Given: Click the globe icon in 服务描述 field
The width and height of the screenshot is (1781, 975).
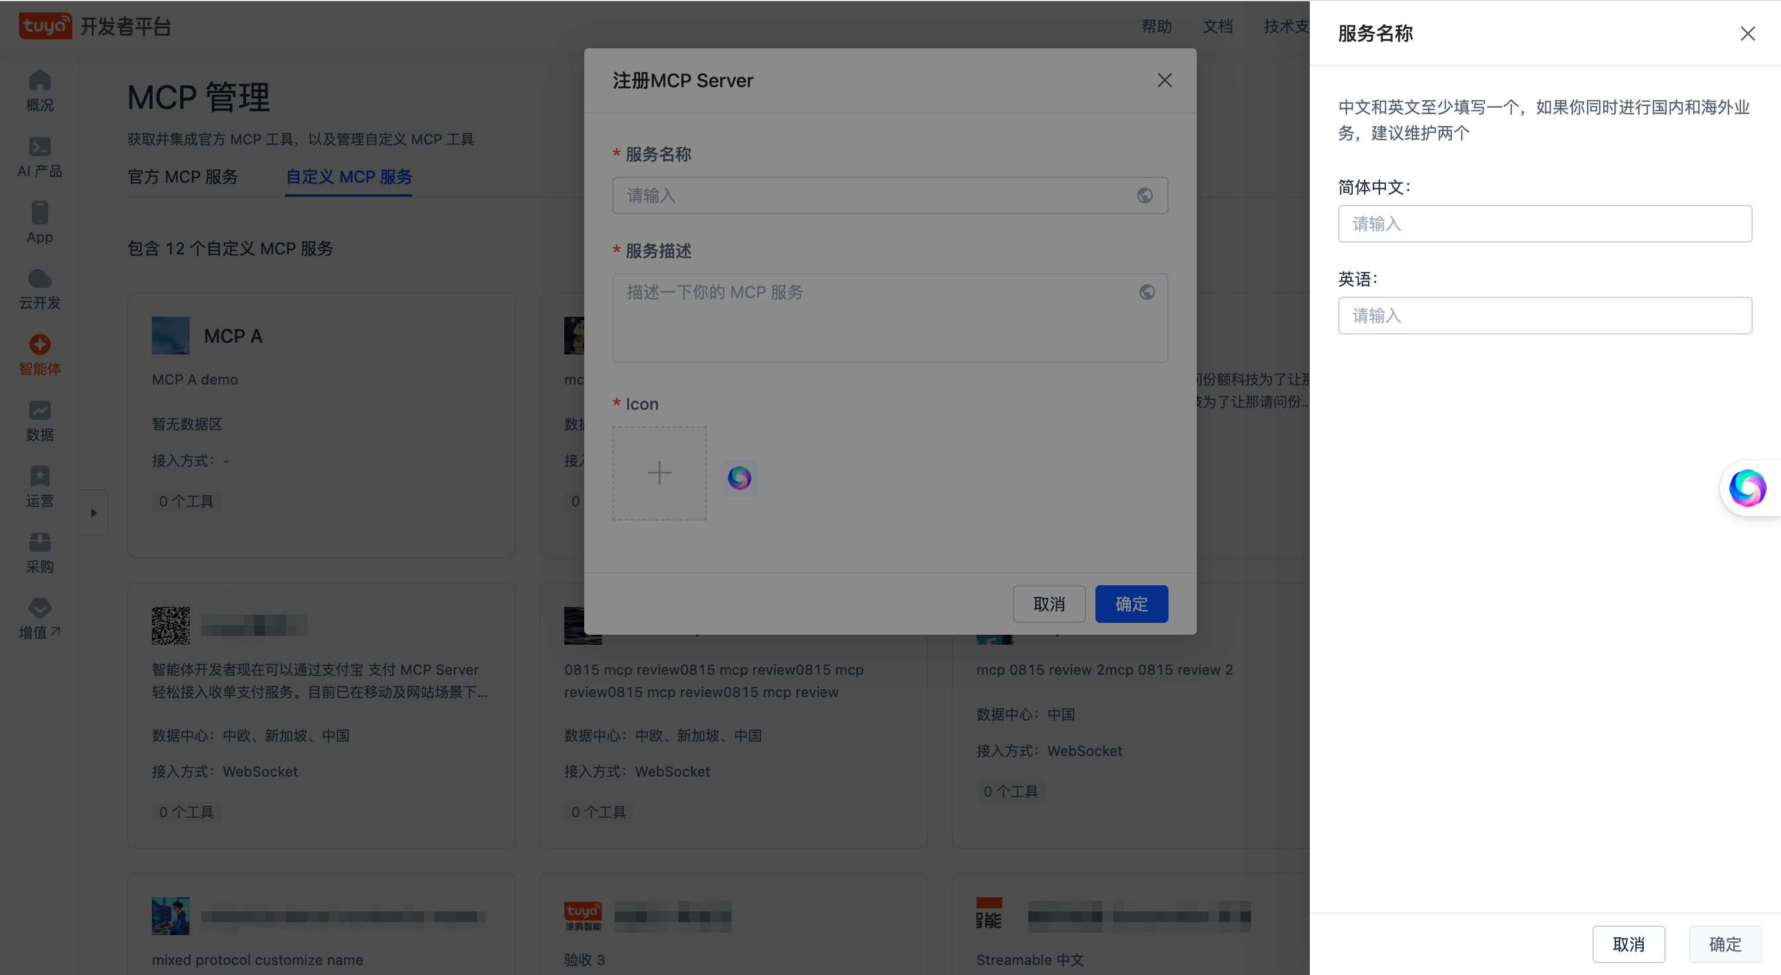Looking at the screenshot, I should [x=1146, y=292].
